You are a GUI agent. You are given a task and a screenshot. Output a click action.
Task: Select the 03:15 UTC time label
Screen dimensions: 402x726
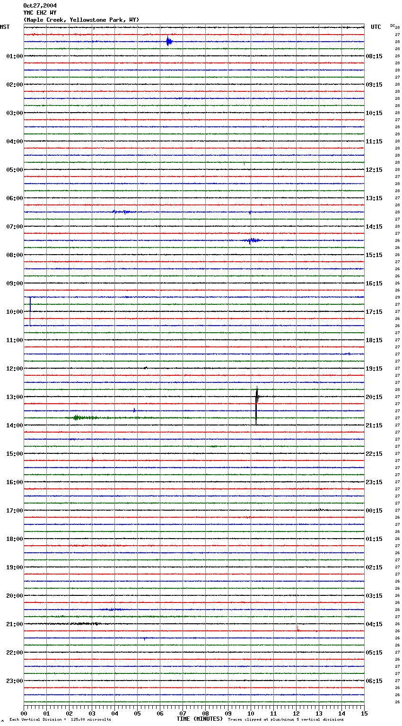[374, 596]
